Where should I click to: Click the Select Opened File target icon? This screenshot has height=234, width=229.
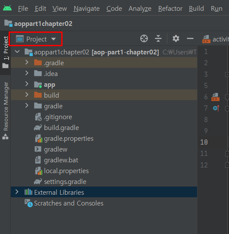144,39
